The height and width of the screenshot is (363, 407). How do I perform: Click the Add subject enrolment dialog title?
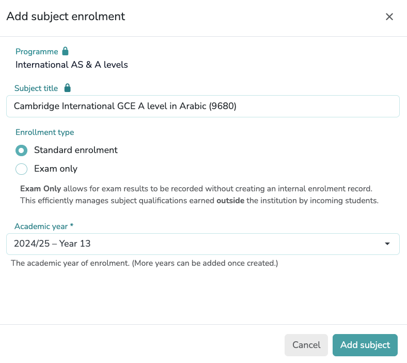point(66,17)
